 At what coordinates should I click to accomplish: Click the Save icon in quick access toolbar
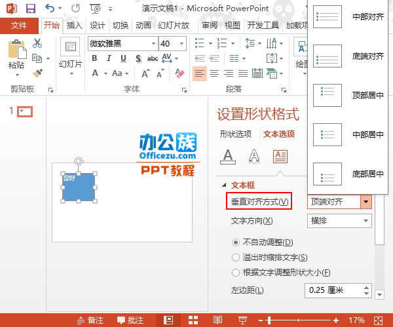30,9
